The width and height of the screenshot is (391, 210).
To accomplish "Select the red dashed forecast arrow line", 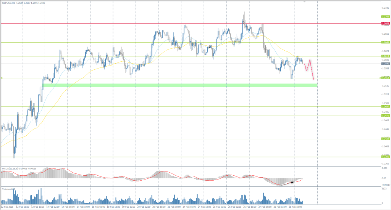I will tap(310, 68).
